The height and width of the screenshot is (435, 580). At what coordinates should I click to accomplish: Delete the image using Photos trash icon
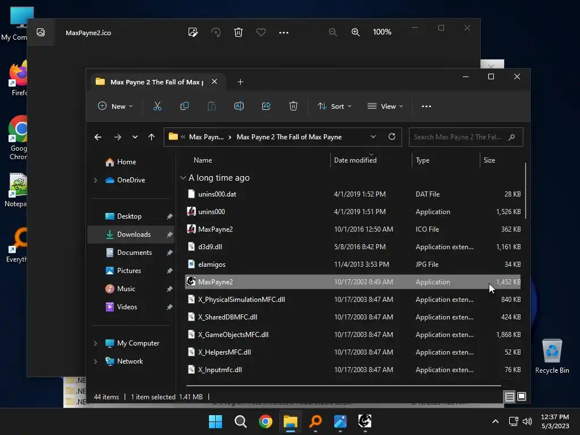[238, 32]
